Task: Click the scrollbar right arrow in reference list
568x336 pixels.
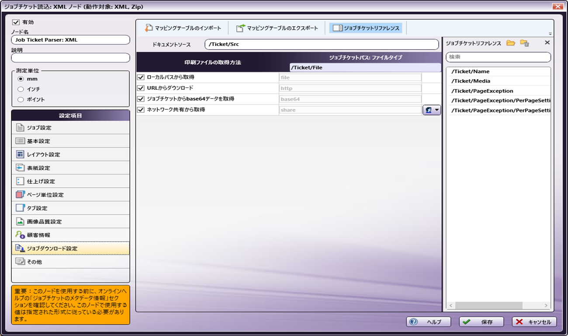Action: [546, 305]
